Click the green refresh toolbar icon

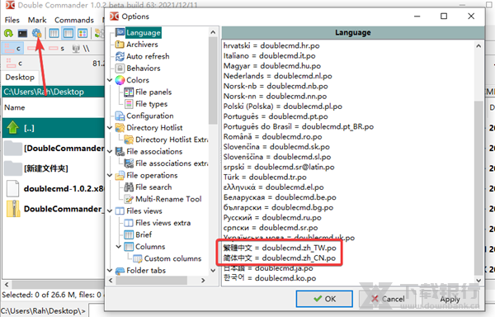point(8,33)
